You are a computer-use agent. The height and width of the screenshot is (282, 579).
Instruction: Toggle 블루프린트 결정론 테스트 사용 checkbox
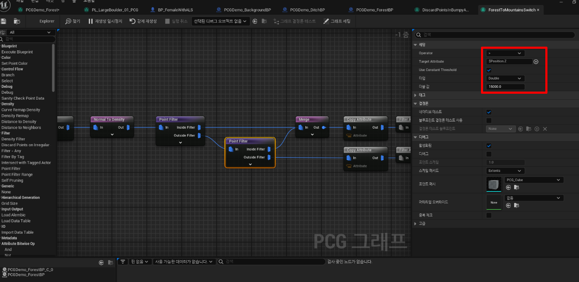(489, 120)
